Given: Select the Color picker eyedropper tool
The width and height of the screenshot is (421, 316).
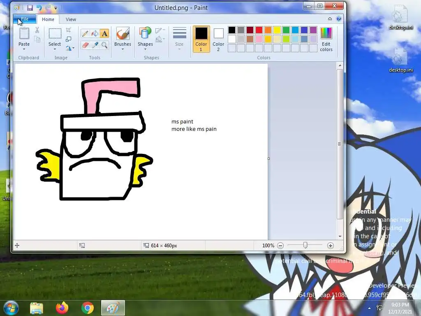Looking at the screenshot, I should (x=95, y=45).
